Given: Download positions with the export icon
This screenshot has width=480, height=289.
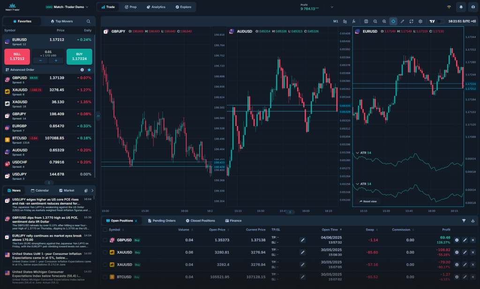Looking at the screenshot, I should point(473,221).
